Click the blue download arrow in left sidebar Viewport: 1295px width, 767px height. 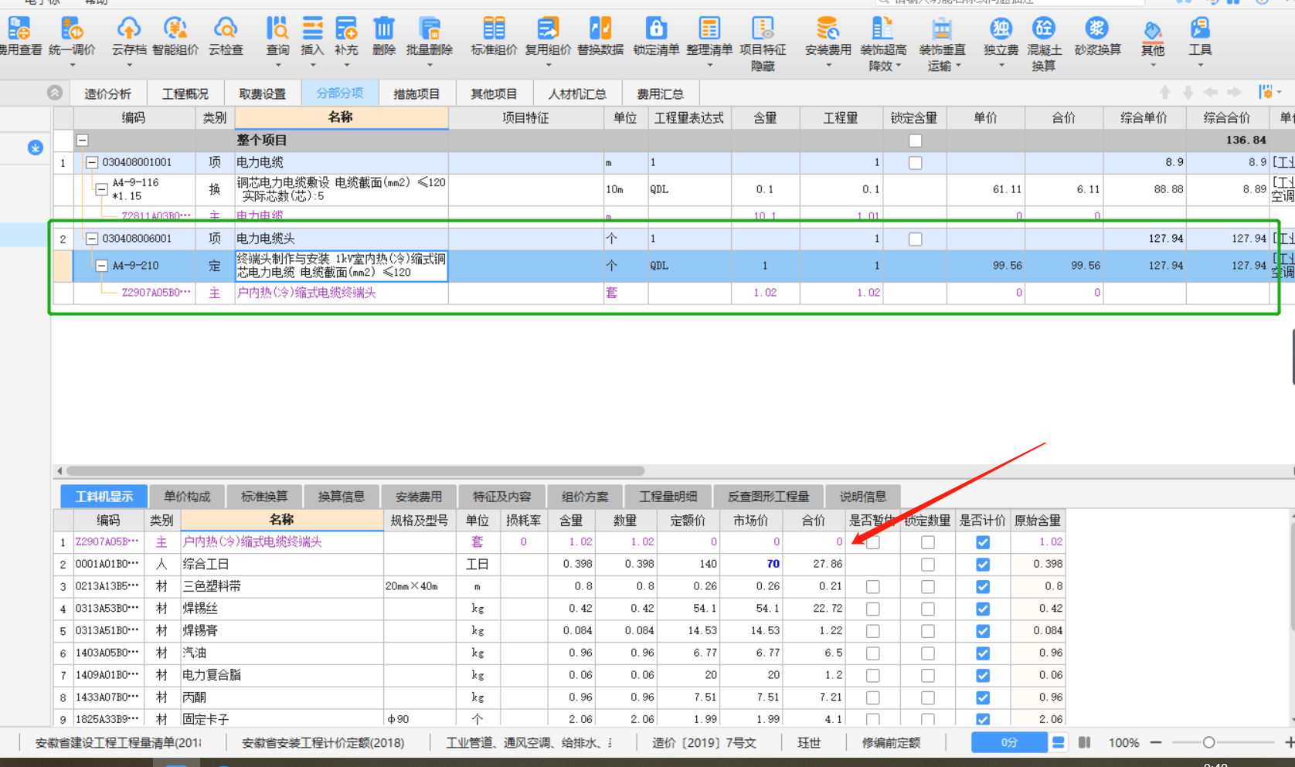35,147
